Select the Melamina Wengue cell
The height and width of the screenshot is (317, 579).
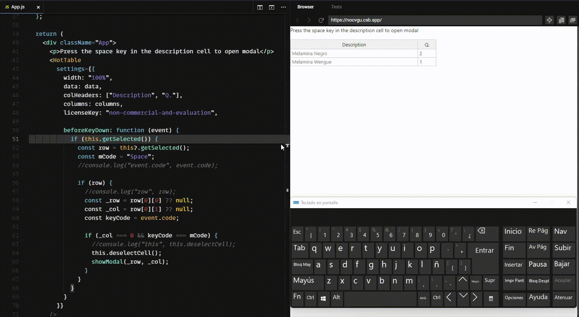(x=354, y=62)
